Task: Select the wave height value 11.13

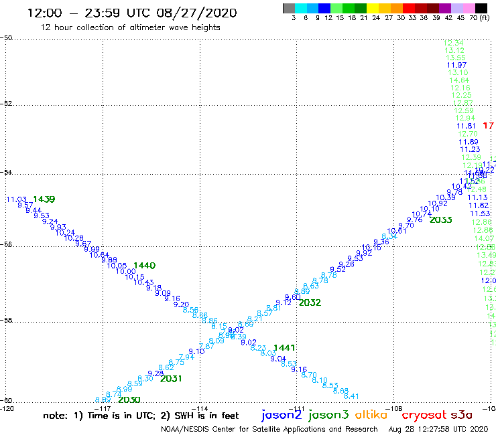Action: point(477,197)
